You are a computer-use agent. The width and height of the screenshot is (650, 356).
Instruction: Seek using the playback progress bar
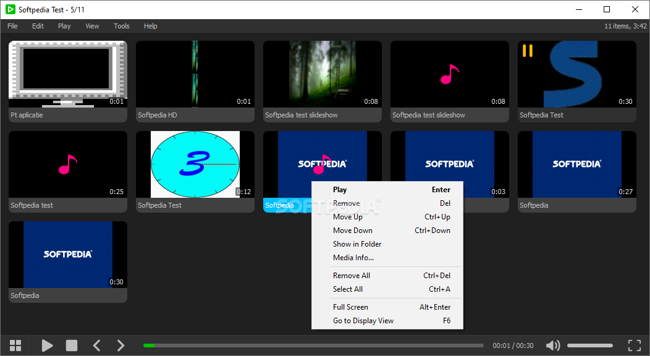[313, 345]
